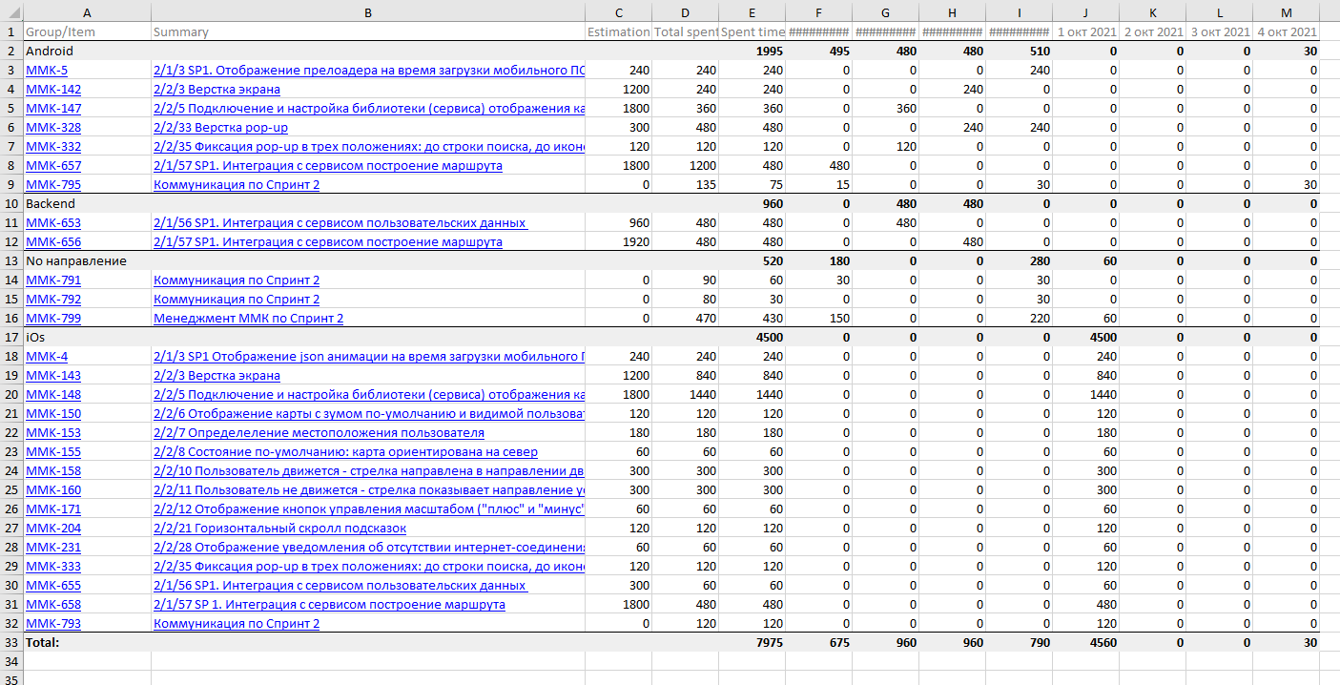The image size is (1340, 685).
Task: Open the MMK-799 issue link
Action: coord(52,318)
